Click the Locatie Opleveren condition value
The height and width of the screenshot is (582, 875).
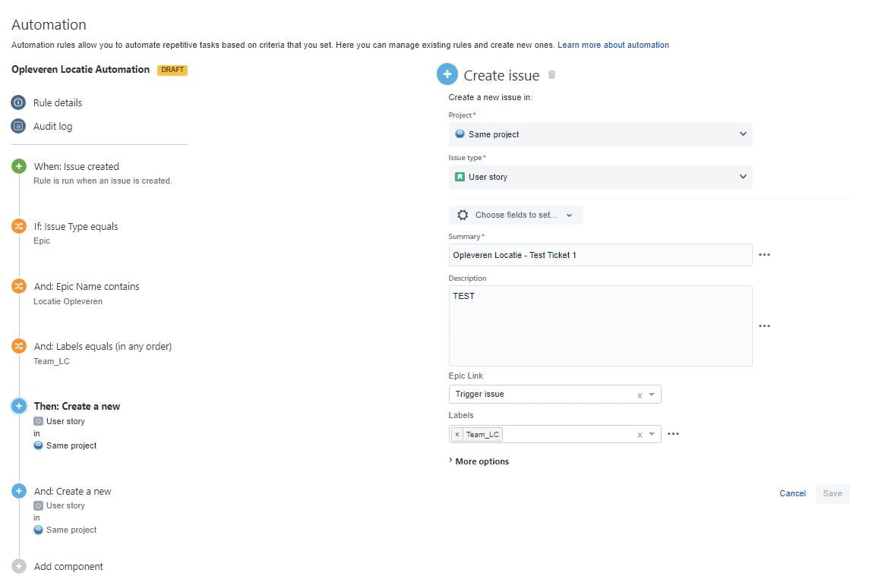(68, 301)
